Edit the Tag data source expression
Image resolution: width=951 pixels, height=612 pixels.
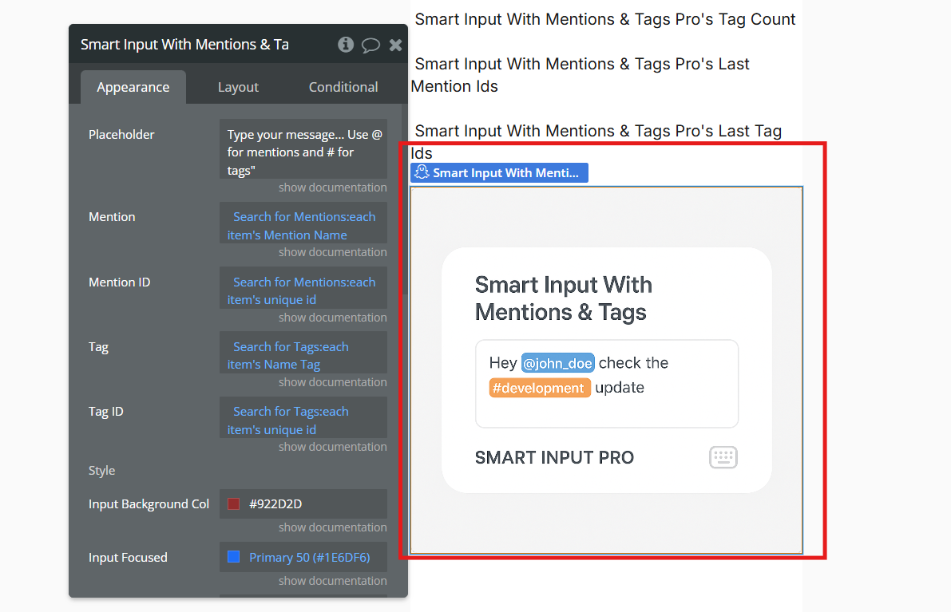[303, 355]
